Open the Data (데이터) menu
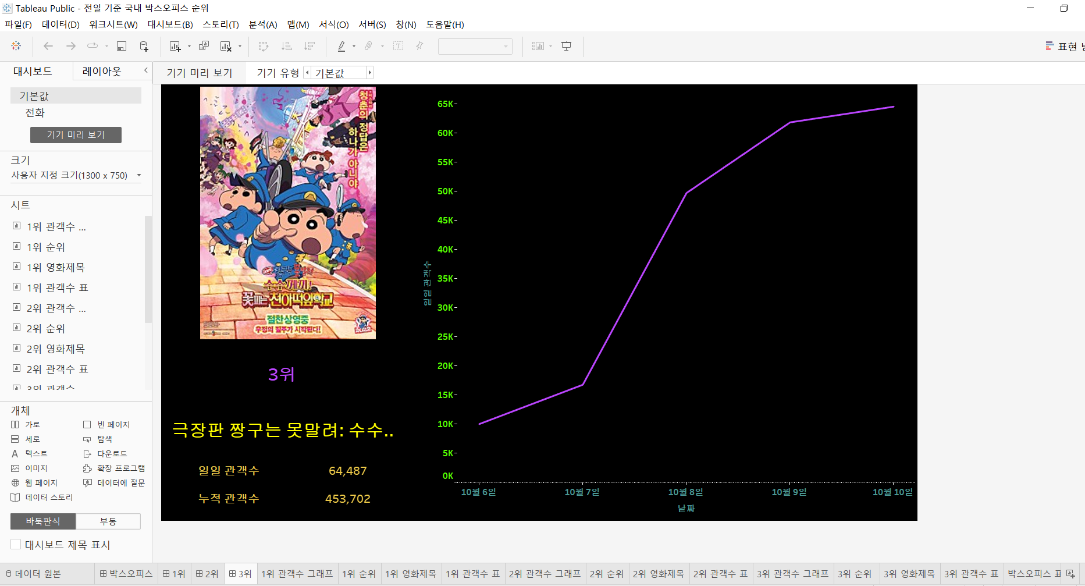This screenshot has height=586, width=1085. tap(61, 24)
